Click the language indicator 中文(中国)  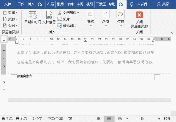click(55, 119)
